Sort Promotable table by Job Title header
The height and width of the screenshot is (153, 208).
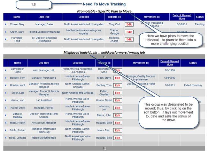tap(44, 17)
